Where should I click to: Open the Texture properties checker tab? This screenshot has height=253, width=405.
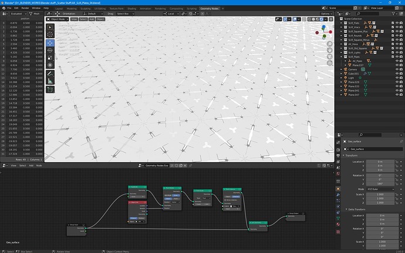(338, 232)
